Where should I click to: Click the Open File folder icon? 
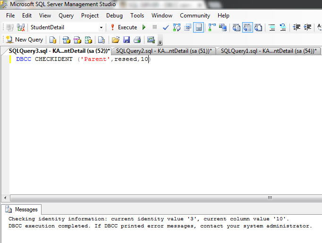(116, 40)
